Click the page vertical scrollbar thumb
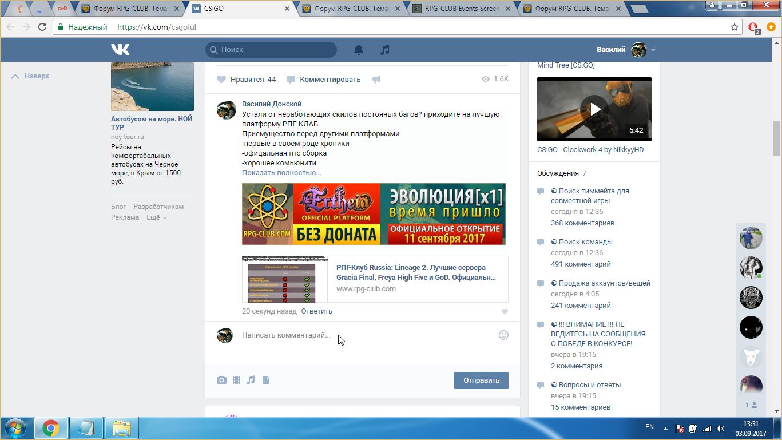This screenshot has height=440, width=782. 776,138
